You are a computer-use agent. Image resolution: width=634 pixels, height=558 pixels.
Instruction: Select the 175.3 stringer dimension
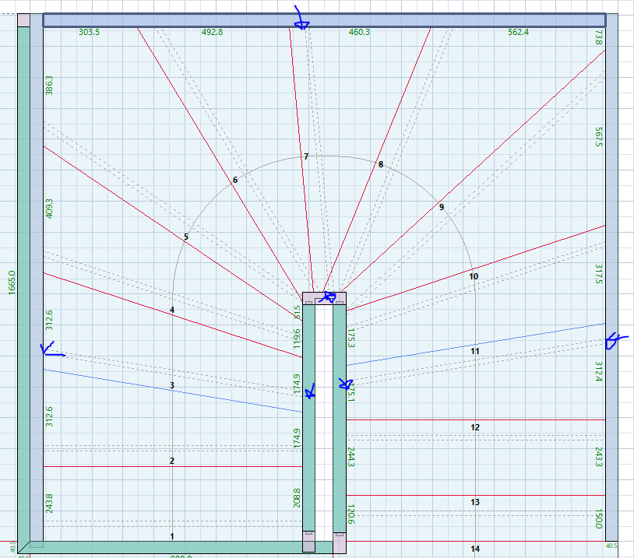[x=350, y=339]
